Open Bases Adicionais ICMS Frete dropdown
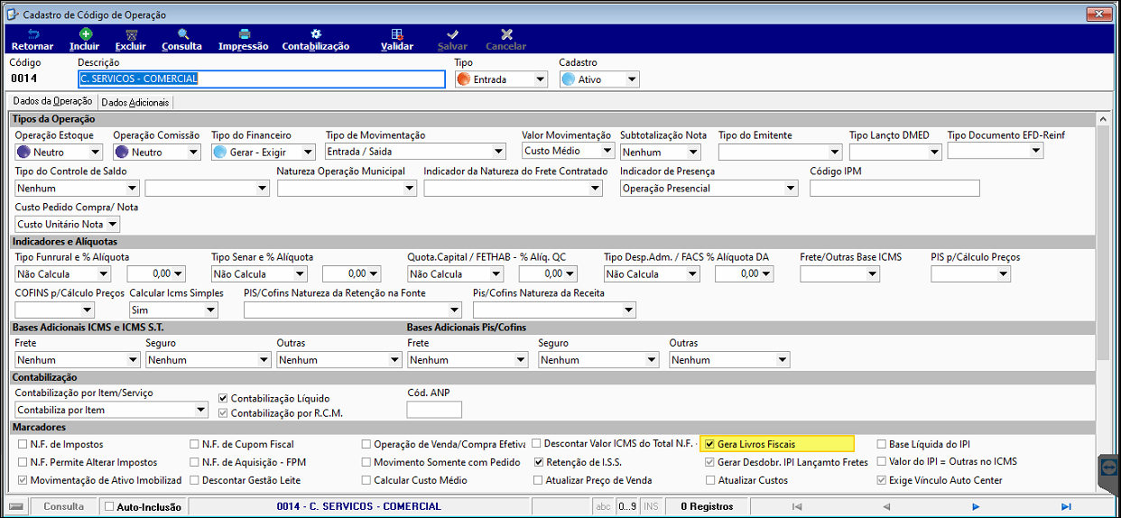Viewport: 1121px width, 518px height. pyautogui.click(x=132, y=359)
